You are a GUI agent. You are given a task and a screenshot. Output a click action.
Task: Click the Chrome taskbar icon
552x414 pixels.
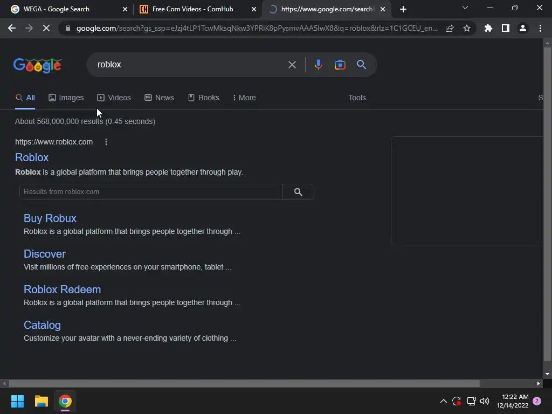coord(65,401)
